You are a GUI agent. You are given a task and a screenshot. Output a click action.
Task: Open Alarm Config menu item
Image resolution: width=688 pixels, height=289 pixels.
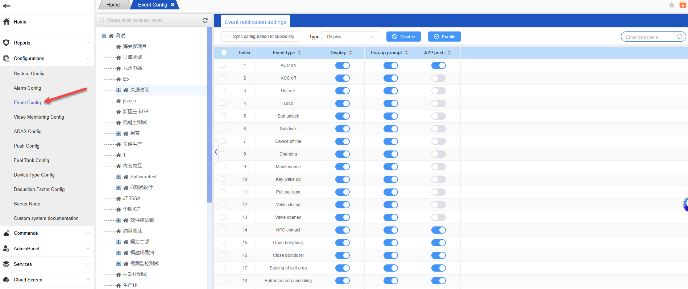pos(27,88)
